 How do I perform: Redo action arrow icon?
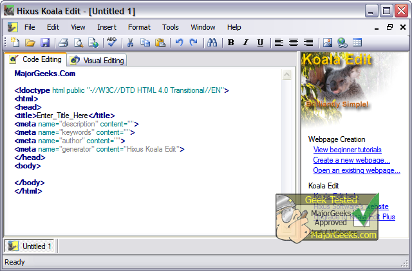(193, 42)
